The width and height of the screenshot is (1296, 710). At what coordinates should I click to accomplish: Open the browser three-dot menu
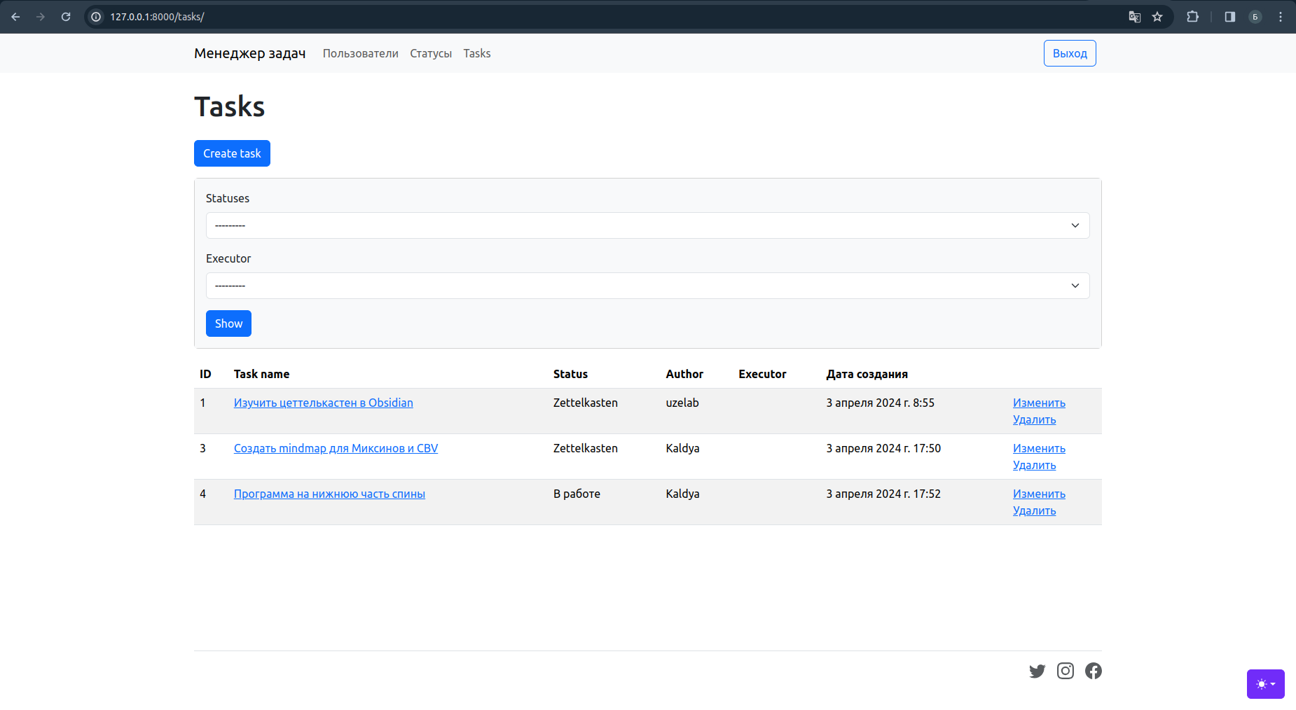[1281, 17]
